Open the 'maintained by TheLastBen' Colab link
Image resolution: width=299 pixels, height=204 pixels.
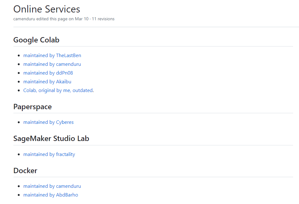point(52,56)
